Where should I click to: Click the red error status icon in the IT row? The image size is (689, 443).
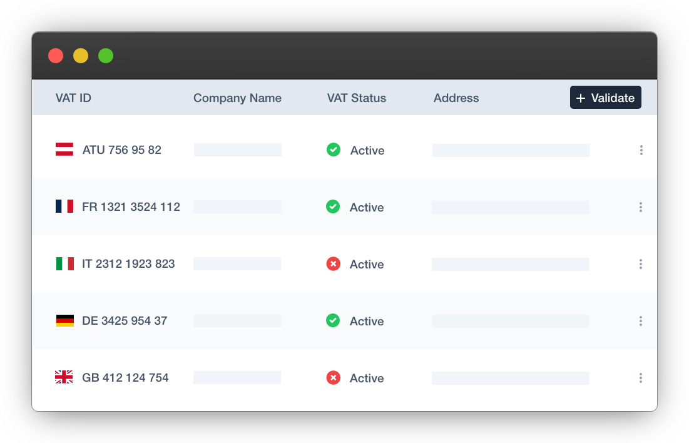pyautogui.click(x=334, y=263)
